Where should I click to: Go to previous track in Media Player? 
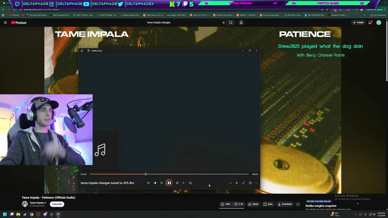pyautogui.click(x=155, y=183)
